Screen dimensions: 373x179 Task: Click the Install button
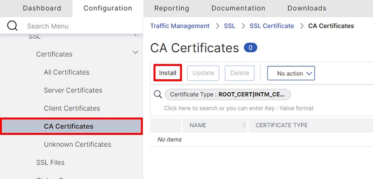pos(168,73)
